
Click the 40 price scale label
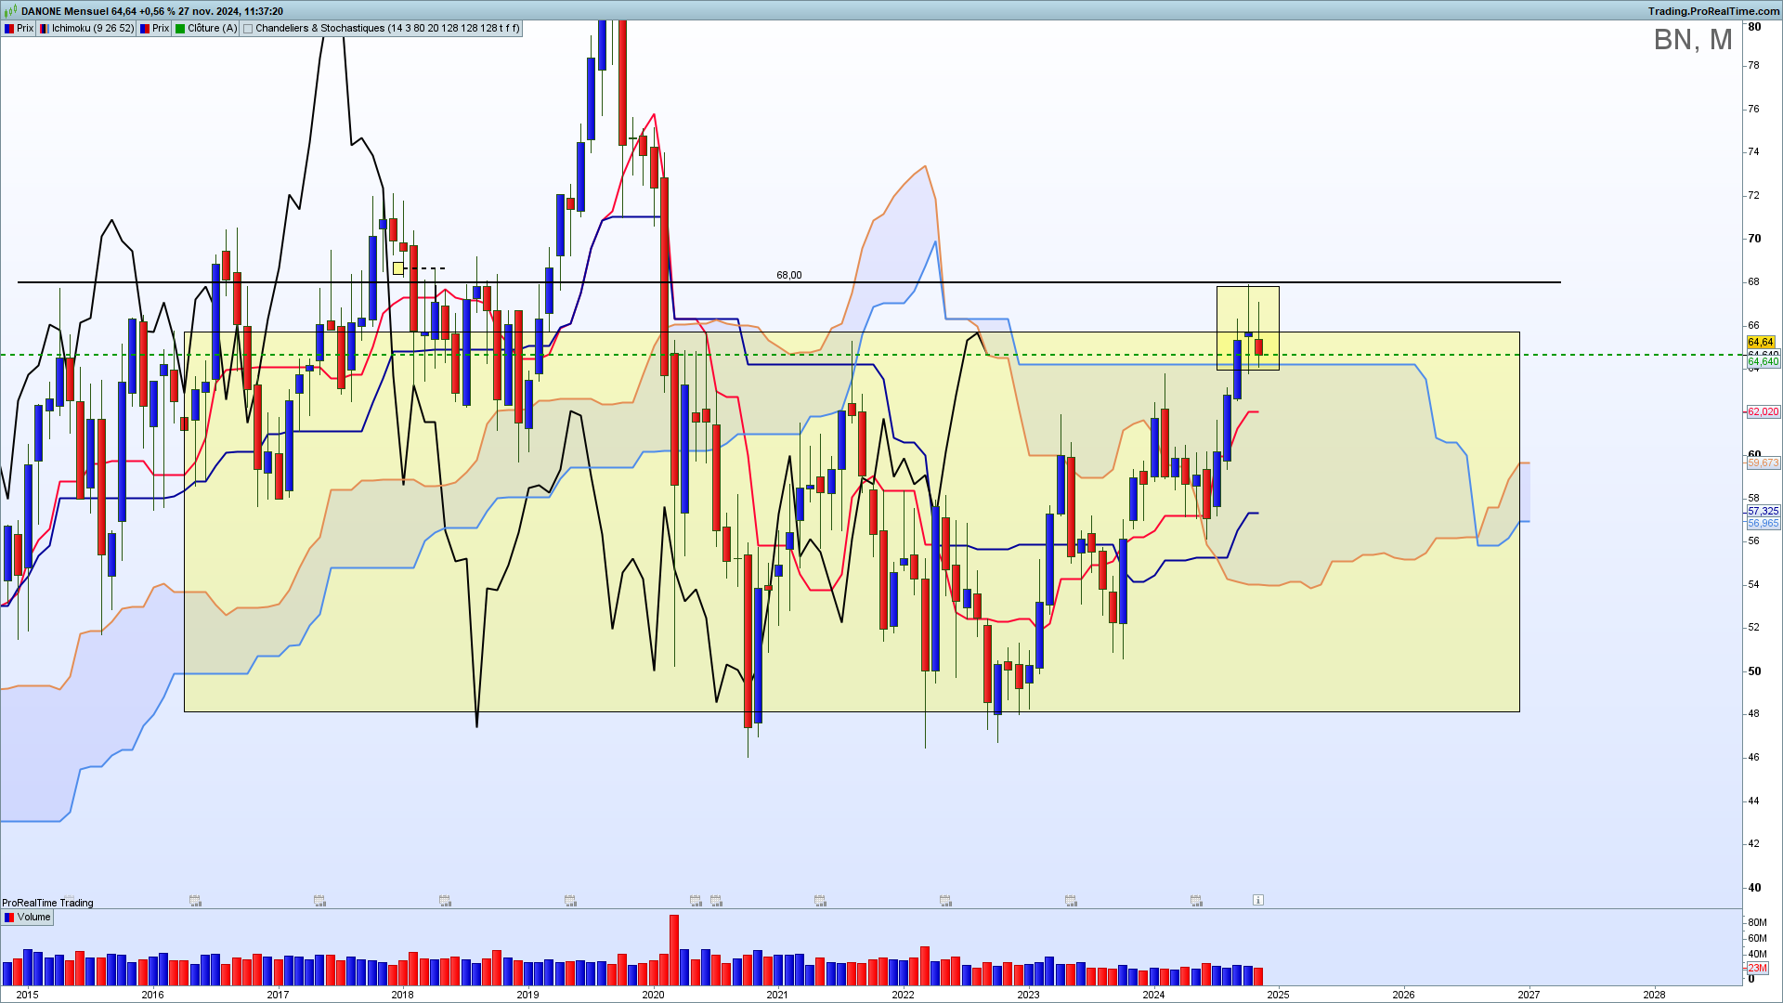pyautogui.click(x=1754, y=888)
